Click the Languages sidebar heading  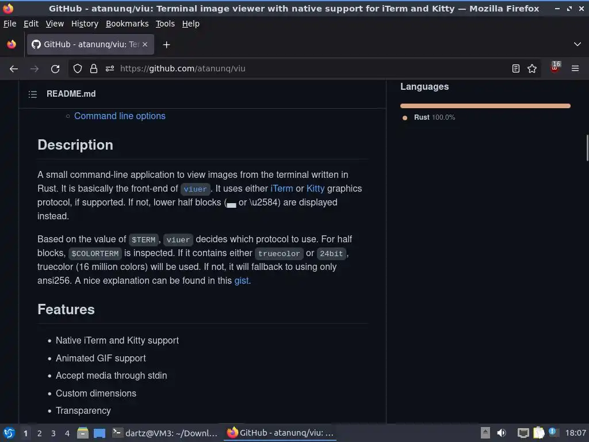tap(424, 87)
